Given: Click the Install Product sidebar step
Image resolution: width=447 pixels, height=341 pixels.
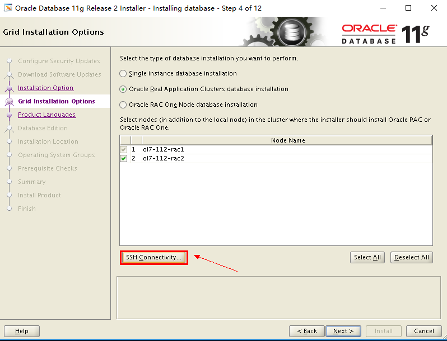Looking at the screenshot, I should pyautogui.click(x=39, y=195).
